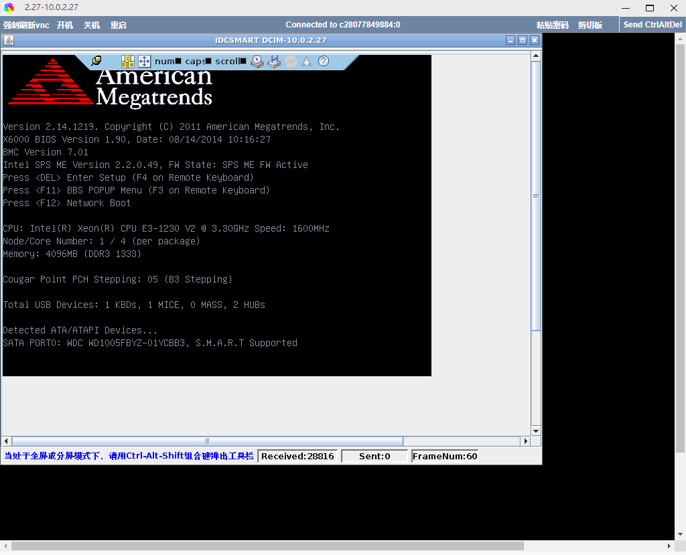This screenshot has width=686, height=555.
Task: Toggle the scroll lock indicator
Action: 231,62
